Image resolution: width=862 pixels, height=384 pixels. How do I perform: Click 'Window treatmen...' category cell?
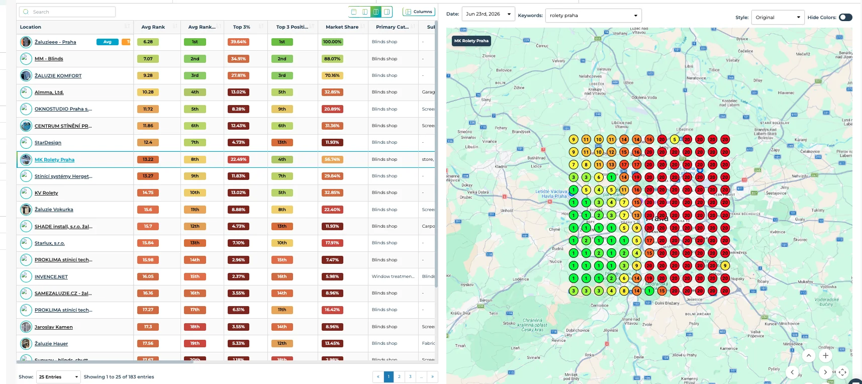point(393,276)
